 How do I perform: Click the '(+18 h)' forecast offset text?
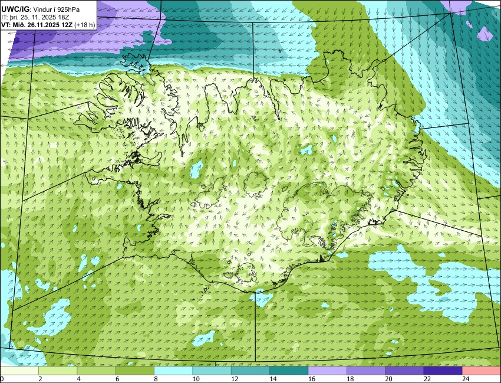(85, 25)
